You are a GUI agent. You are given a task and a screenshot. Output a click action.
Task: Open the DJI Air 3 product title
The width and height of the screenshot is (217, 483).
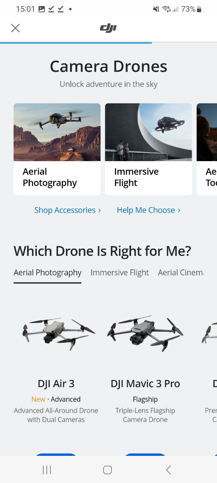(x=56, y=384)
